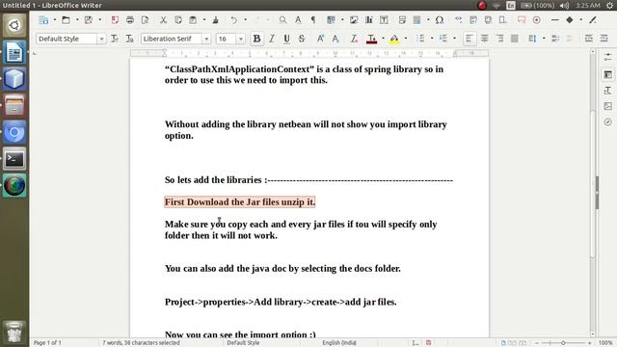617x347 pixels.
Task: Insert a special character with Omega icon
Action: [x=440, y=20]
